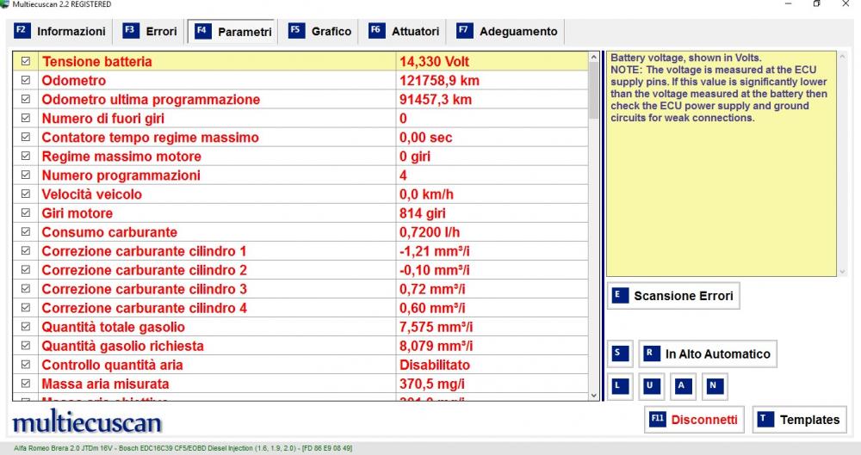Toggle Consumo carburante checkbox
Viewport: 861px width, 455px height.
click(x=26, y=231)
